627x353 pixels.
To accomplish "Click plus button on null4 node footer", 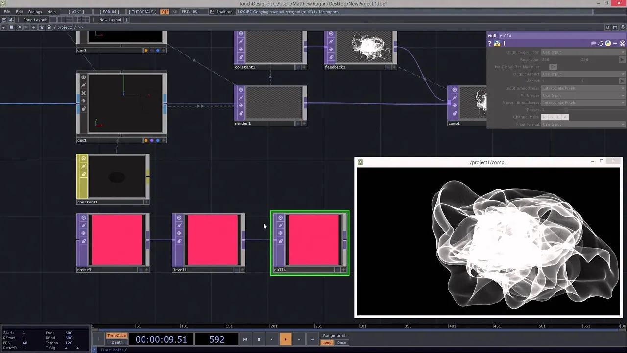I will click(343, 270).
